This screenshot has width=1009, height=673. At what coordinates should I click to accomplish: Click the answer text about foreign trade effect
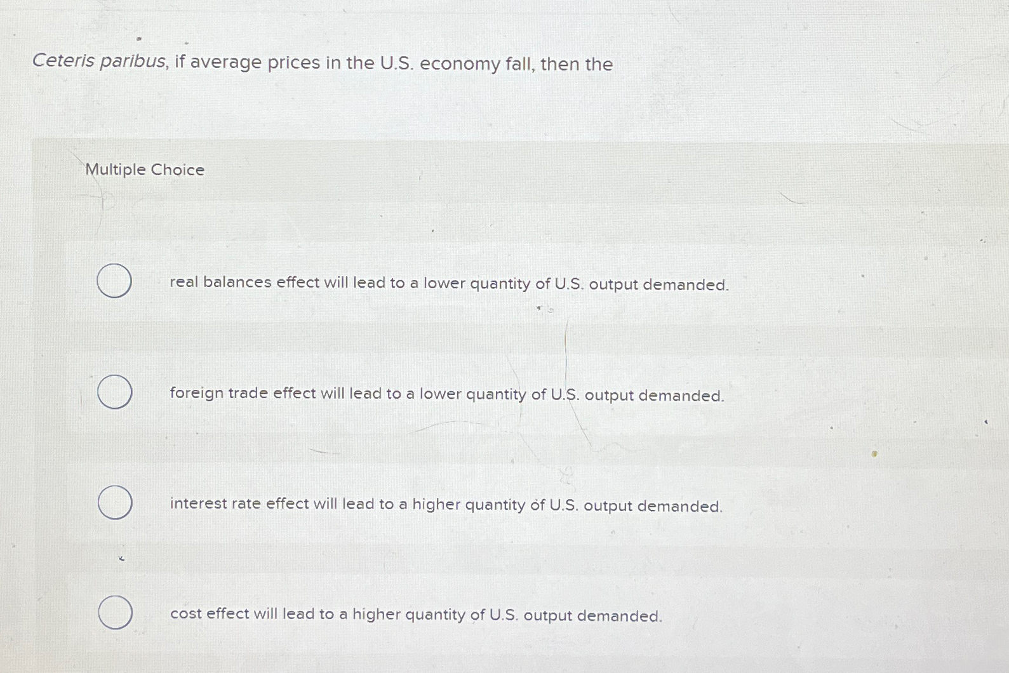tap(447, 394)
